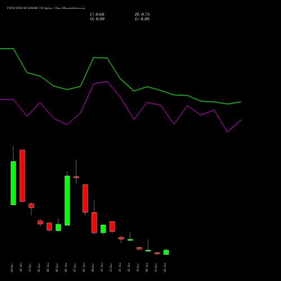Click the '30 Dec' date label
Viewport: 281px width, 281px height.
21,268
